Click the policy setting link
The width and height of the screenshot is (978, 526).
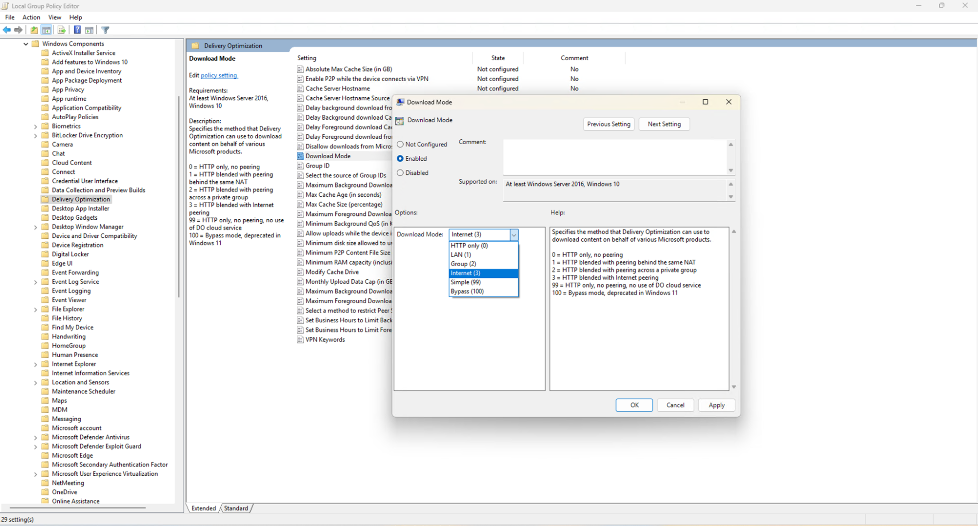coord(219,75)
